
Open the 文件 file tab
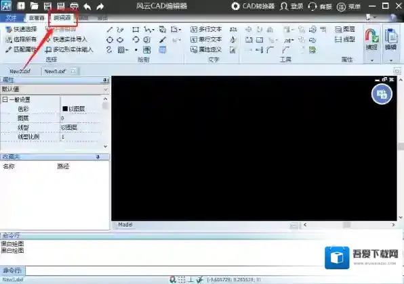11,18
